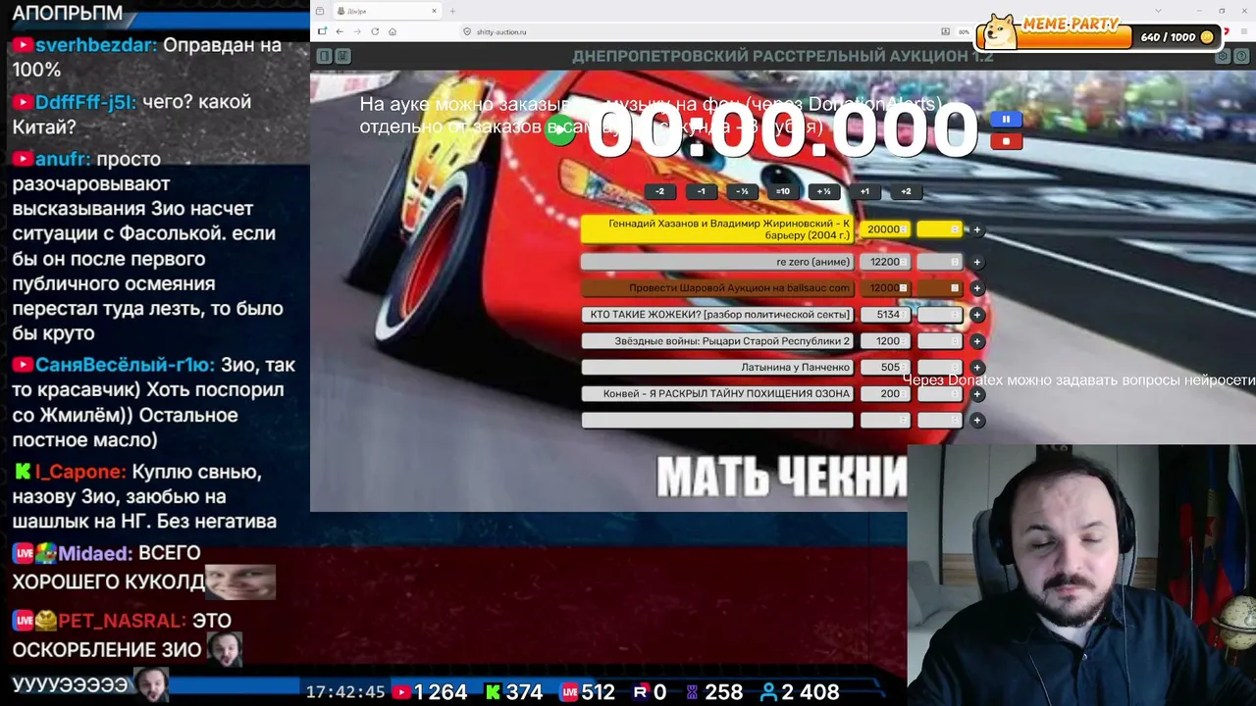Screen dimensions: 1256x706
Task: Set the timer to ten with =10
Action: click(x=783, y=191)
